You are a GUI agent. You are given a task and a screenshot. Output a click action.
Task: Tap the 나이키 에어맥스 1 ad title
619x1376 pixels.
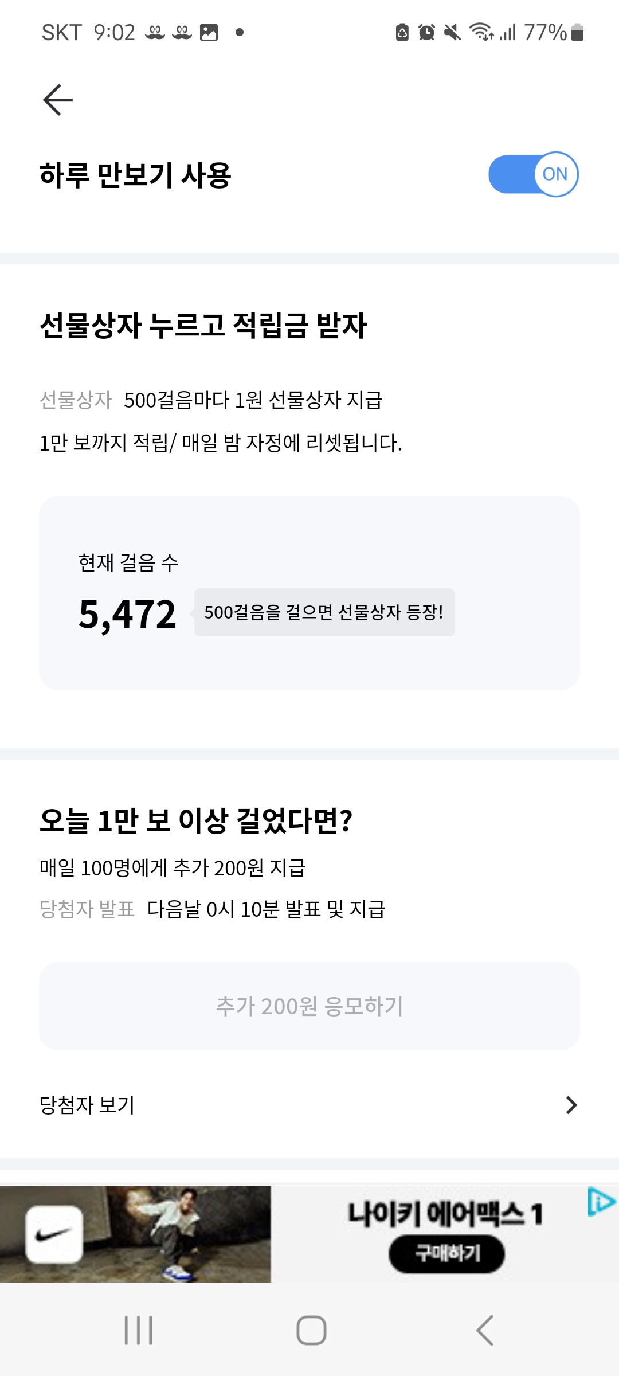tap(445, 1214)
